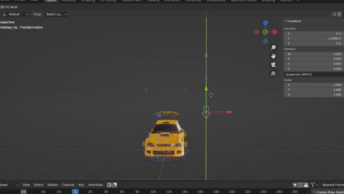
Task: Switch perspective/orthographic with the grid icon
Action: 273,73
